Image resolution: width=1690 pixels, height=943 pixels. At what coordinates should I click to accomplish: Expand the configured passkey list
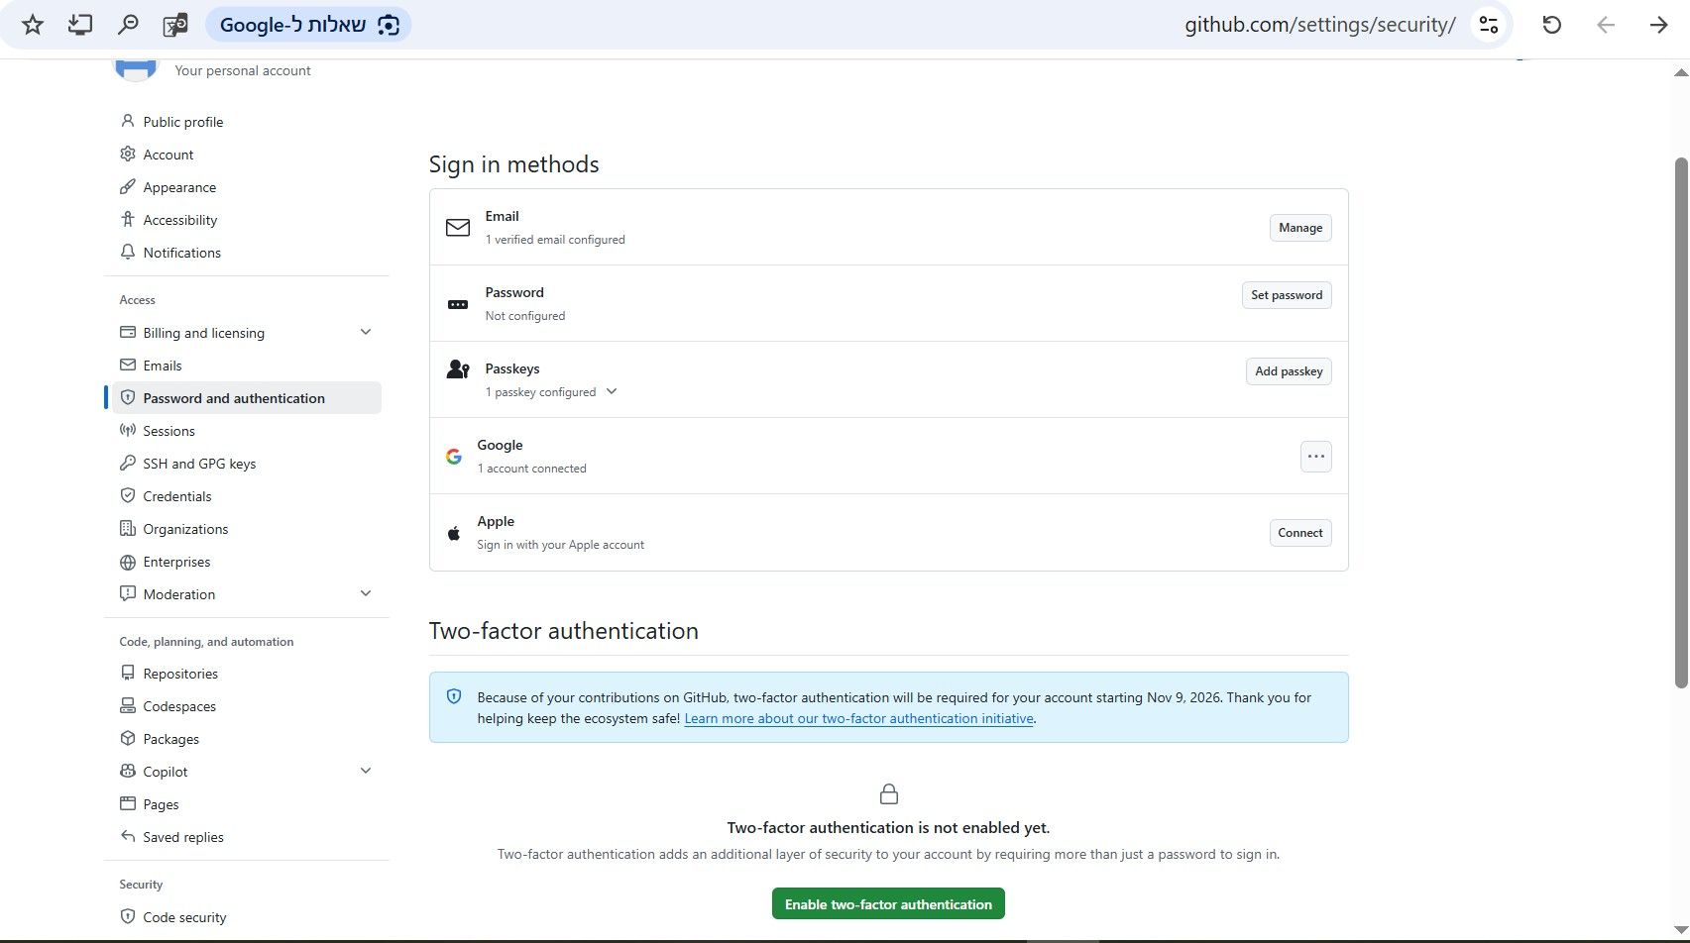tap(612, 391)
